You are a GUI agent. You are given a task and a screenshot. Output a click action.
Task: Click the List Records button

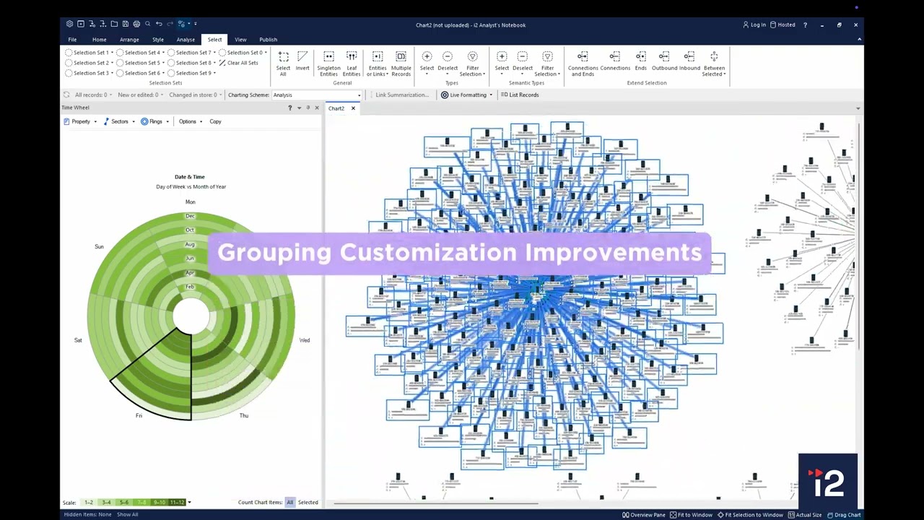tap(520, 95)
